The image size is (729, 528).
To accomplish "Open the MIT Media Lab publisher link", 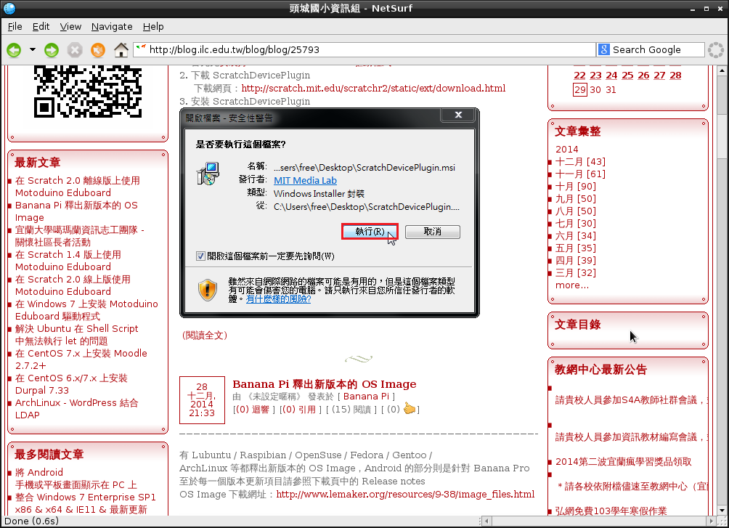I will click(x=305, y=181).
